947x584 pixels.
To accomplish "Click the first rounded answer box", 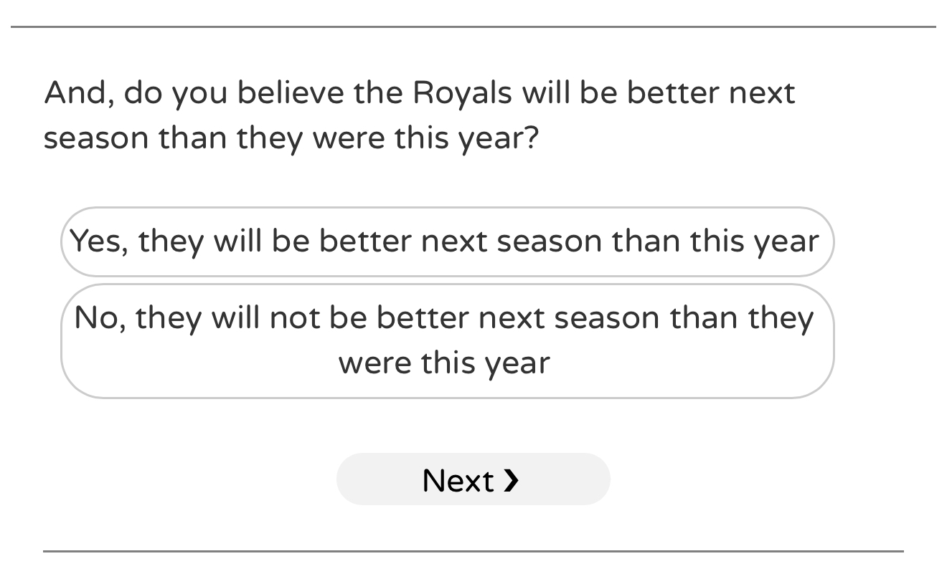I will [x=446, y=242].
